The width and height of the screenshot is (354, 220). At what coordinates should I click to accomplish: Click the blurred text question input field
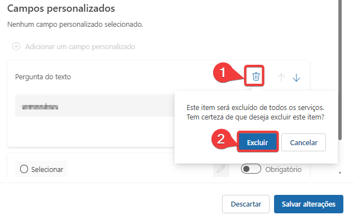[x=95, y=106]
